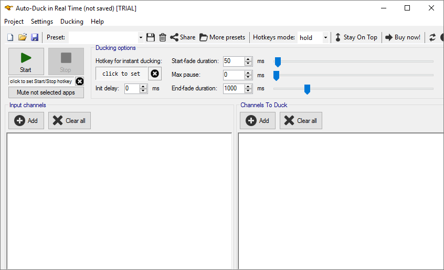Click the Share preset button
444x270 pixels.
click(x=183, y=37)
